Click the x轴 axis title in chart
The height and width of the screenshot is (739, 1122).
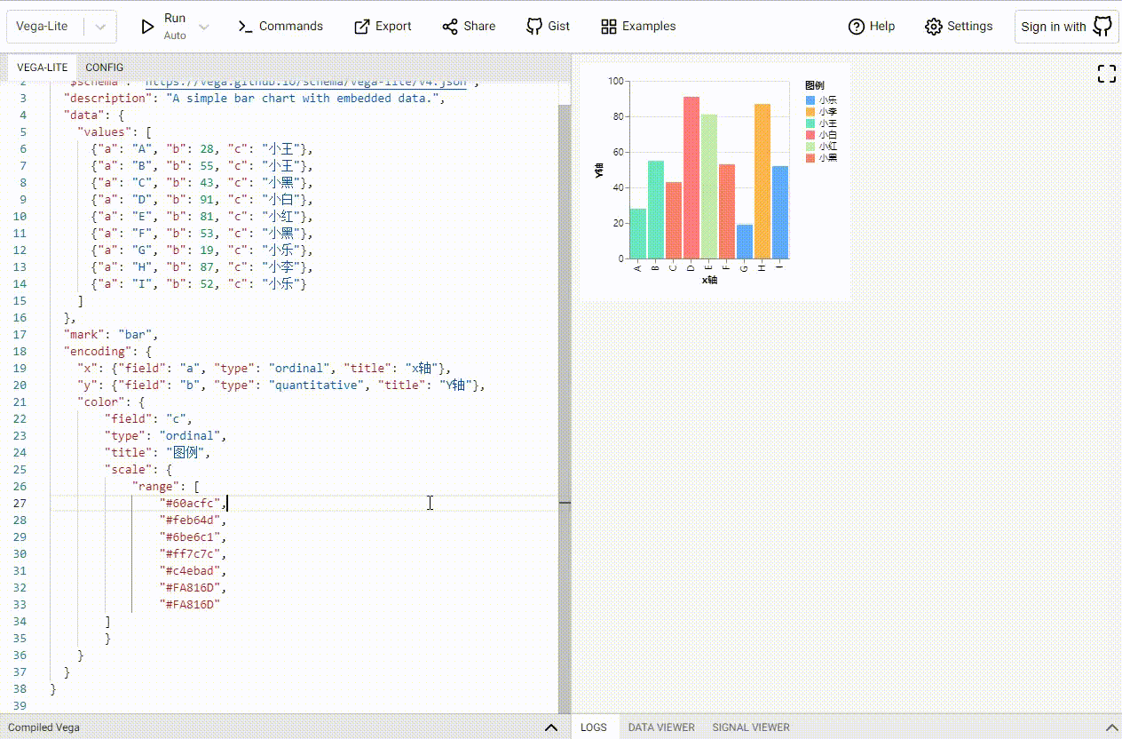click(709, 280)
